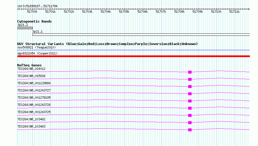Select the 3p21.2 band label
Viewport: 258px width, 146px height.
click(x=23, y=25)
